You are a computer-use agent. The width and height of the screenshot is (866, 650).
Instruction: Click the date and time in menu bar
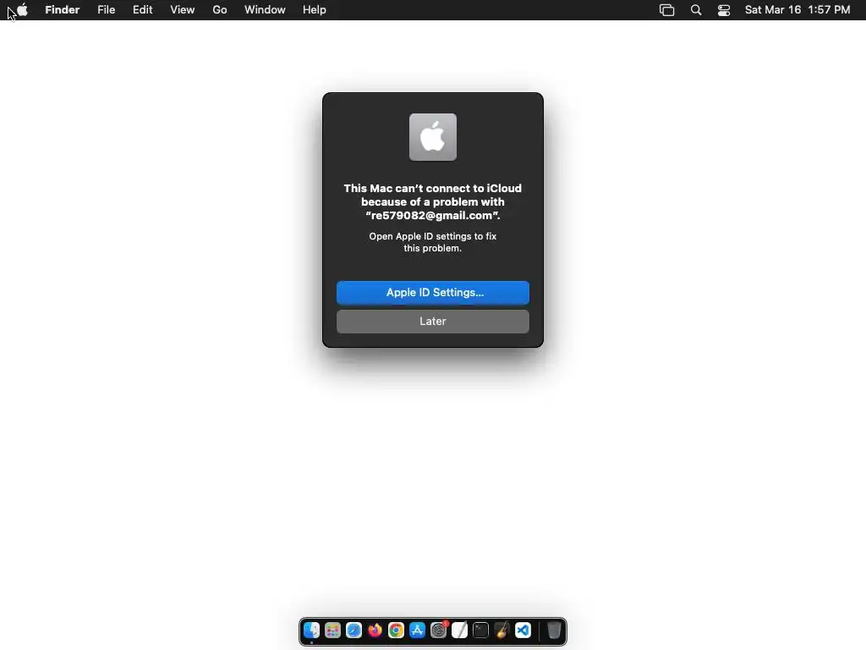pos(797,10)
